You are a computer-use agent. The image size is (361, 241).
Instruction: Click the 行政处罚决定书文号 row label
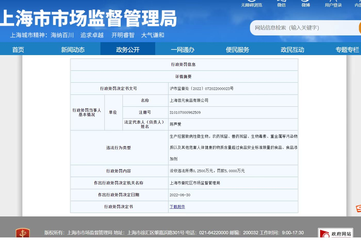[119, 88]
